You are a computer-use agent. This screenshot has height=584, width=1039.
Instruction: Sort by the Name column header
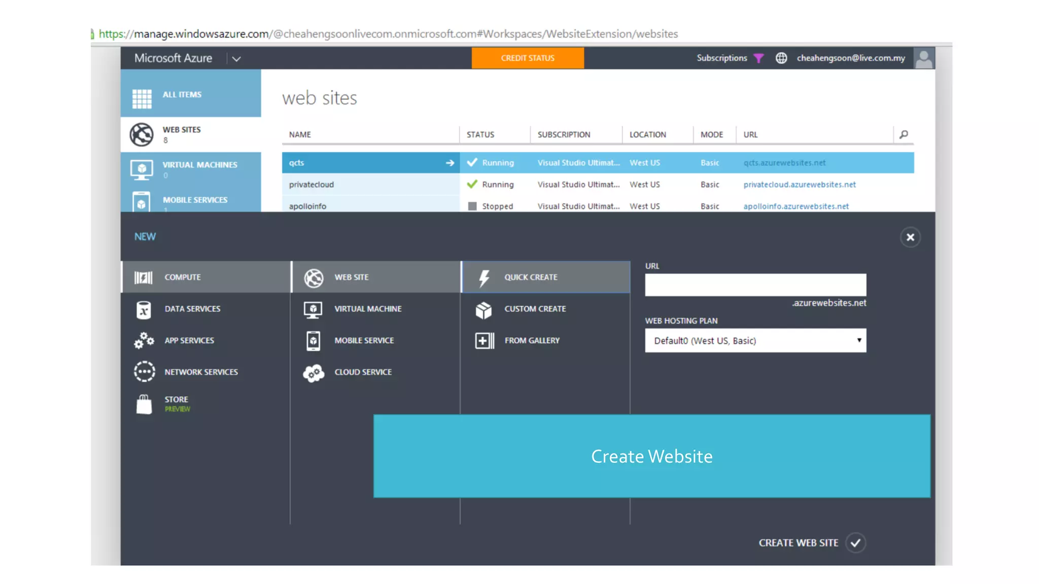(x=300, y=134)
